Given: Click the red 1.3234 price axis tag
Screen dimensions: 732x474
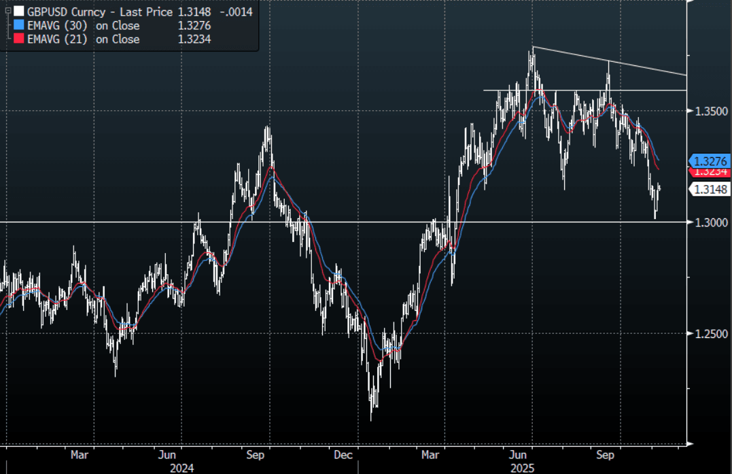Looking at the screenshot, I should [x=711, y=172].
